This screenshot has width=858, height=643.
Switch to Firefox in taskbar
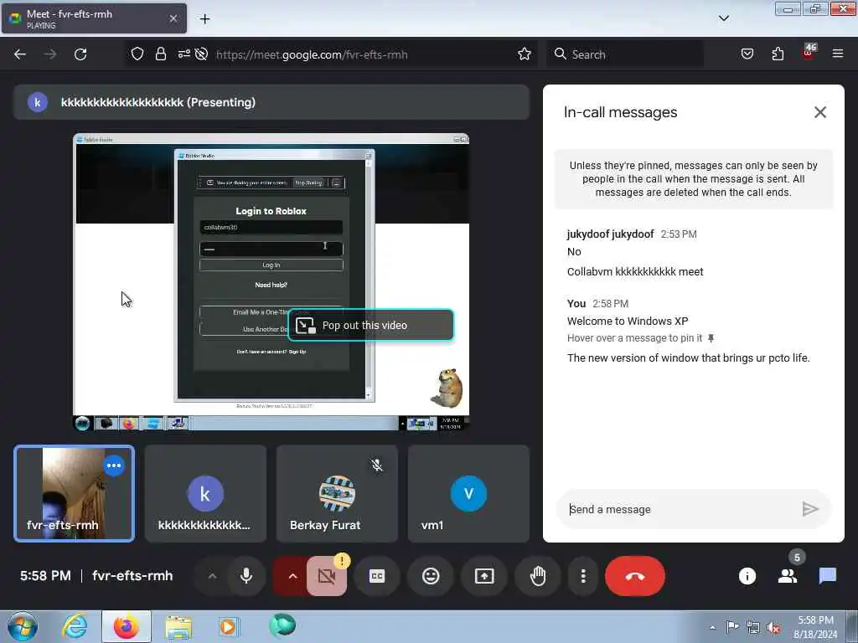tap(127, 626)
